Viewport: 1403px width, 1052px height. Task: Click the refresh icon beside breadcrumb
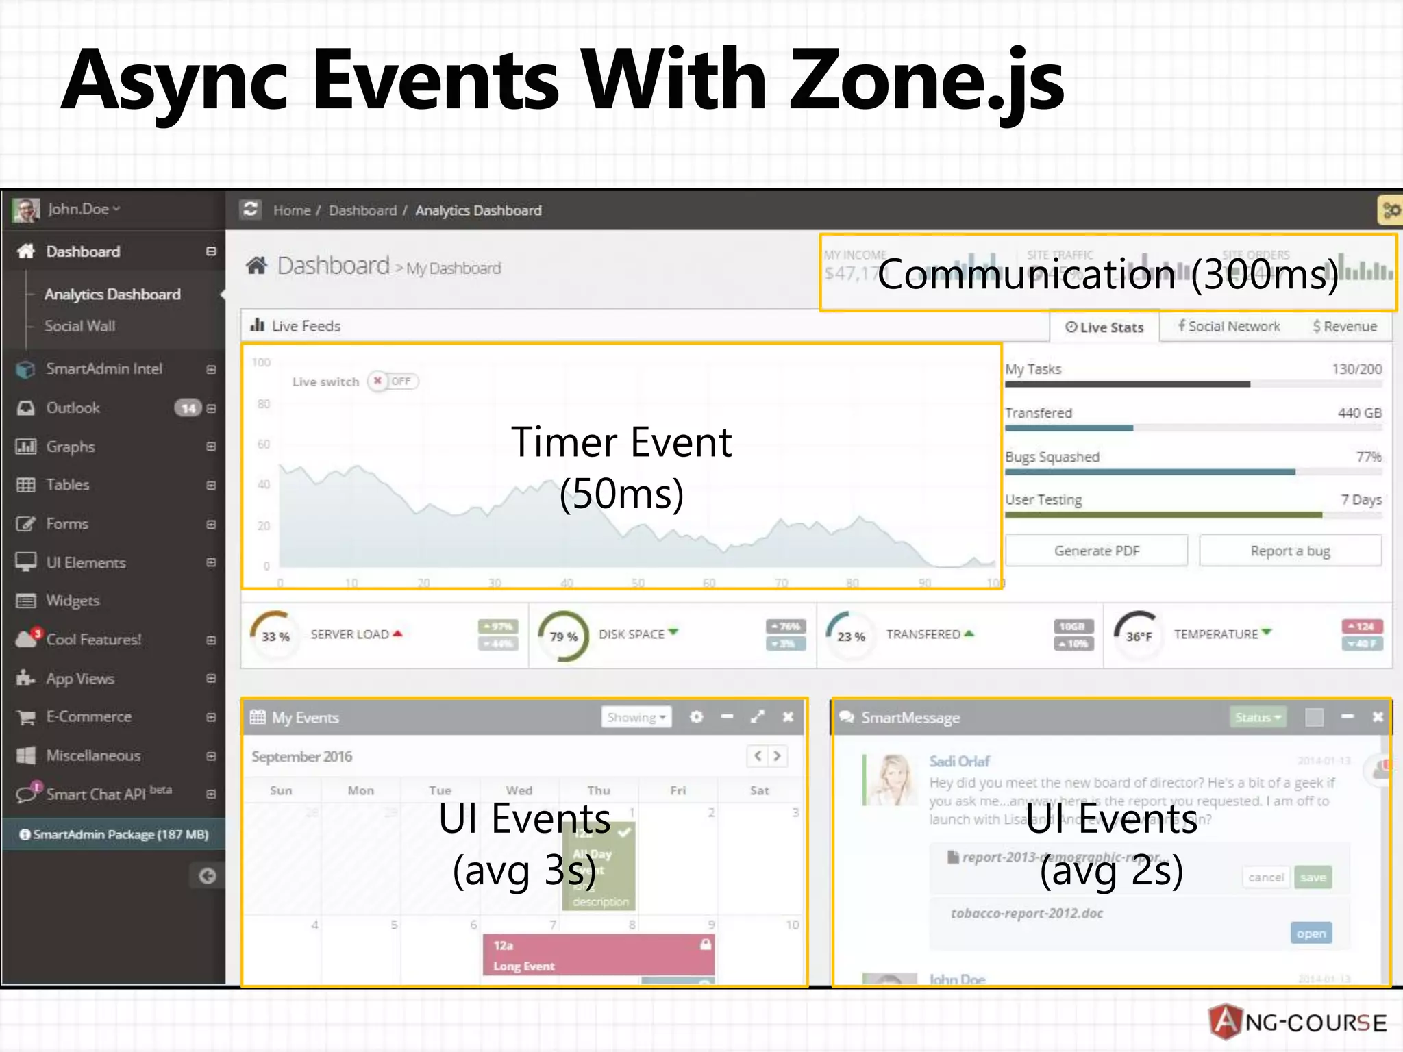click(x=251, y=210)
